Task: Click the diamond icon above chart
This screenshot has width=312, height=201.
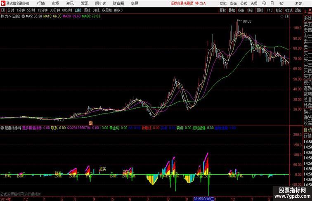Action: [x=282, y=17]
